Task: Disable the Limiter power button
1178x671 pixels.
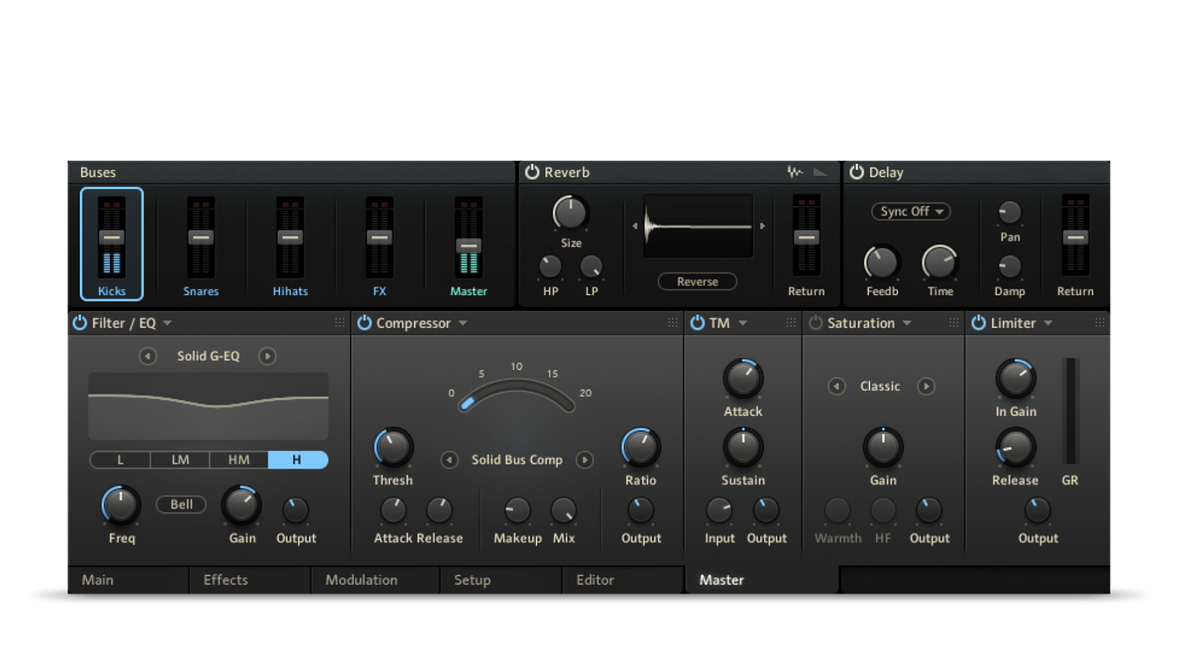Action: pyautogui.click(x=979, y=323)
